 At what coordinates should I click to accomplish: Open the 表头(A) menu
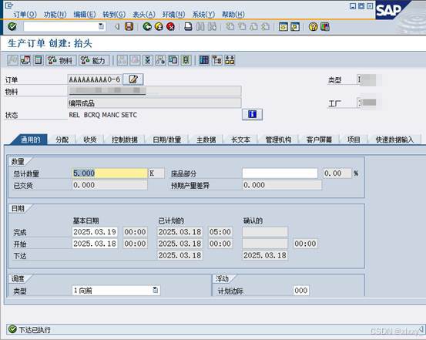(x=144, y=14)
